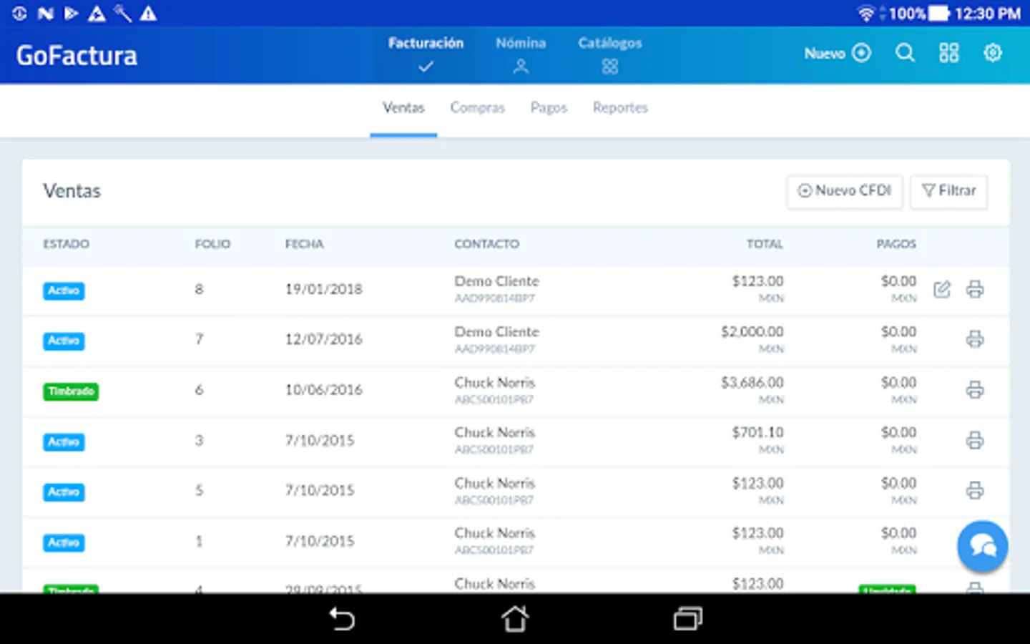Screen dimensions: 1030x644
Task: Edit the invoice with folio 8
Action: (x=942, y=289)
